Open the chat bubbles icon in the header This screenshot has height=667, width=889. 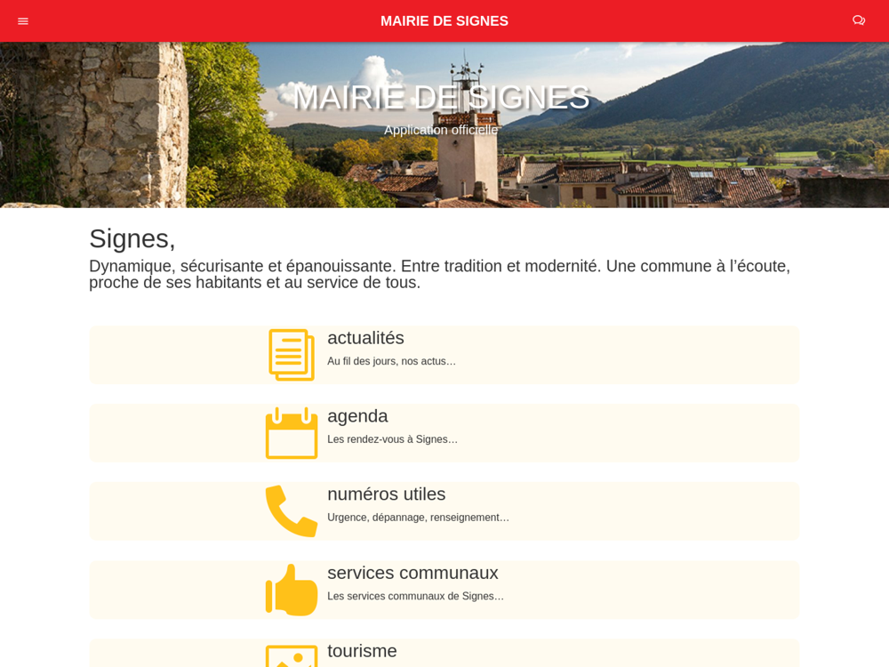[x=859, y=20]
